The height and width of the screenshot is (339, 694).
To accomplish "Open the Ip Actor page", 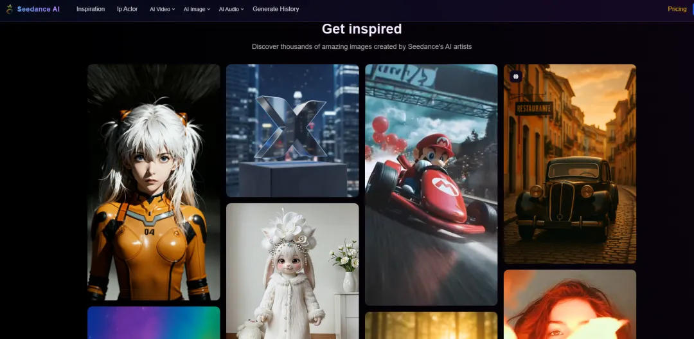I will [127, 9].
